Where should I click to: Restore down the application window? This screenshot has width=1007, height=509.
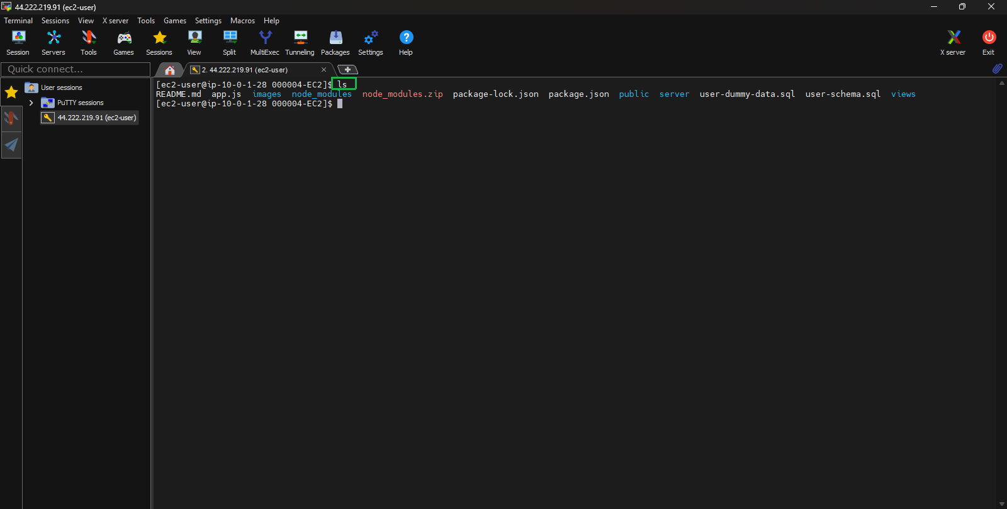click(962, 7)
